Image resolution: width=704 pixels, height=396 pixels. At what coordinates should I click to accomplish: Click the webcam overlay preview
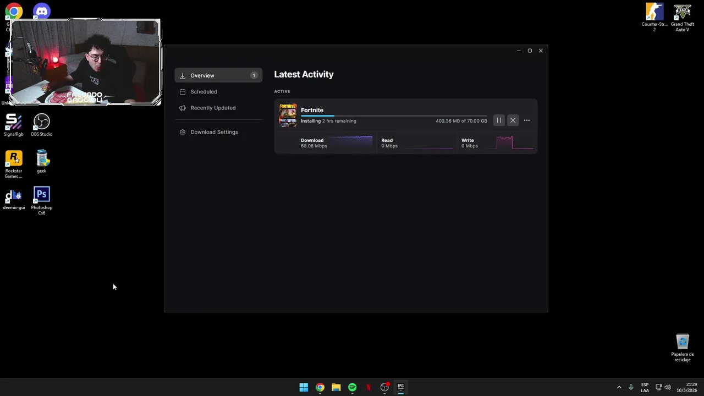pos(85,62)
